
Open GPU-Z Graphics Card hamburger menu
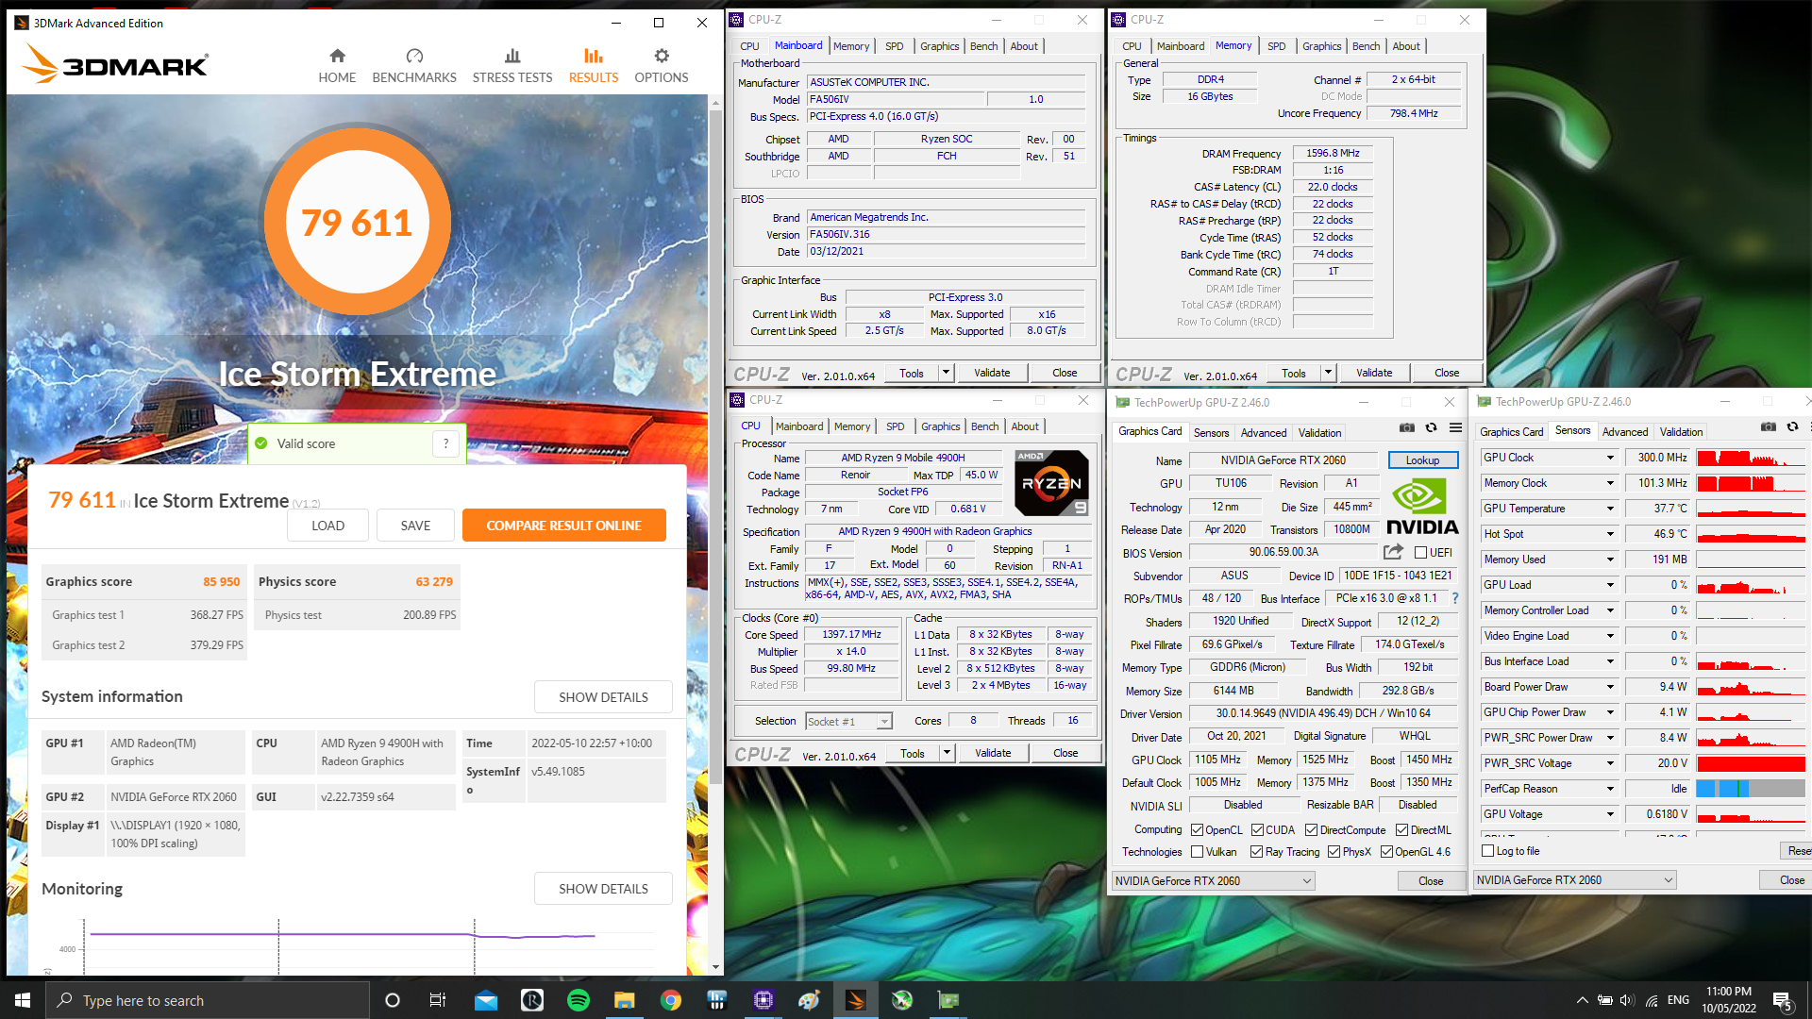[x=1455, y=427]
